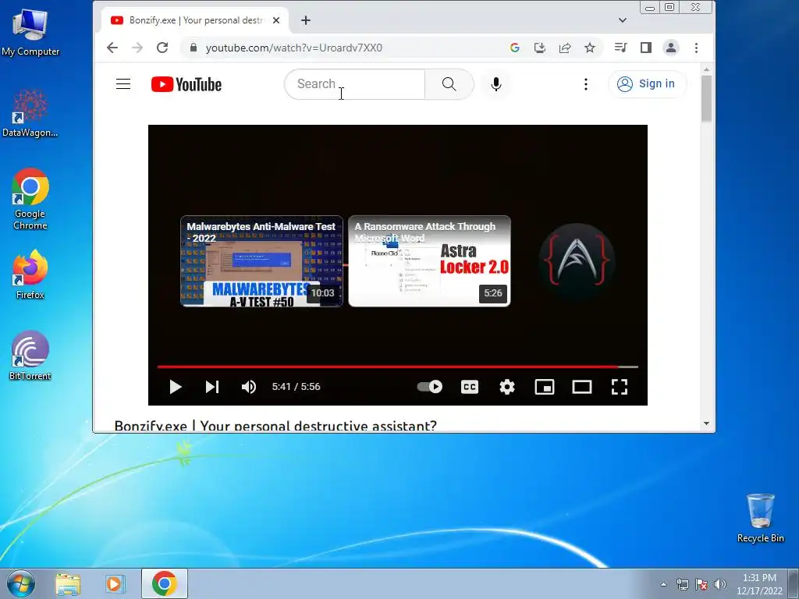This screenshot has width=799, height=599.
Task: Click the browser forward arrow
Action: tap(137, 48)
